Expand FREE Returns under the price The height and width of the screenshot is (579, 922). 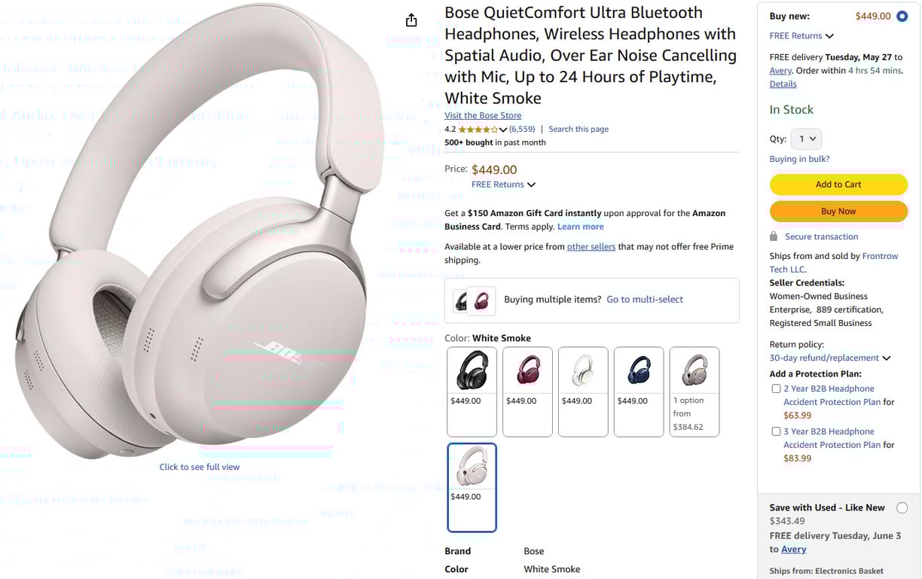[x=503, y=184]
